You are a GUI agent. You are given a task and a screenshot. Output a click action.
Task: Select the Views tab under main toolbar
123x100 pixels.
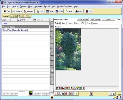(x=28, y=16)
